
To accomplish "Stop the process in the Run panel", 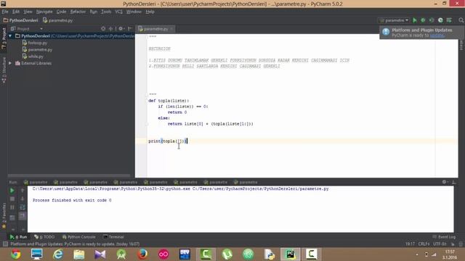I will click(x=12, y=199).
